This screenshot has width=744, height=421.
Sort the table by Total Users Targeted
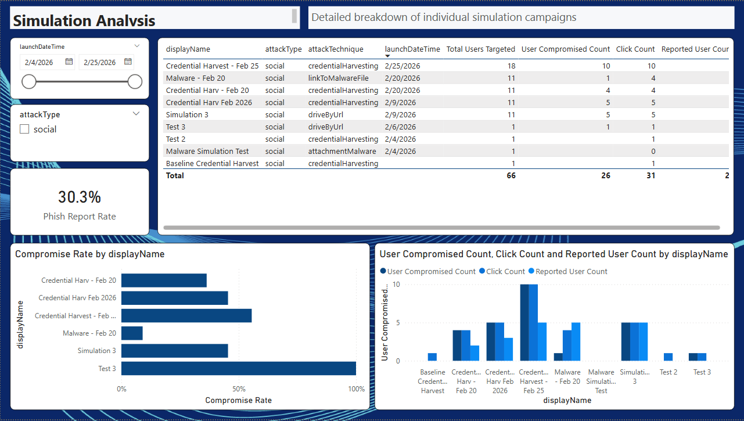tap(481, 49)
